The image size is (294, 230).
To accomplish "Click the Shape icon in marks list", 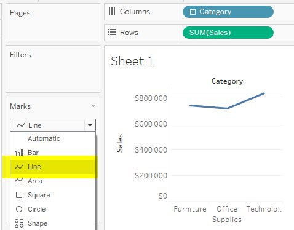I will click(x=19, y=223).
